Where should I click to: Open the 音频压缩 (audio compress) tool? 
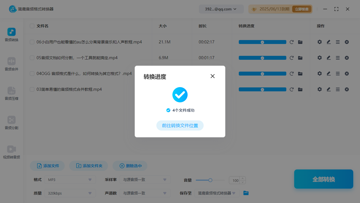(x=11, y=94)
